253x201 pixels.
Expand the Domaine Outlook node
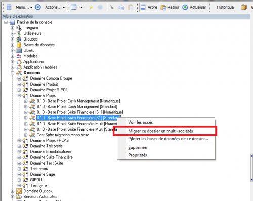[13, 191]
